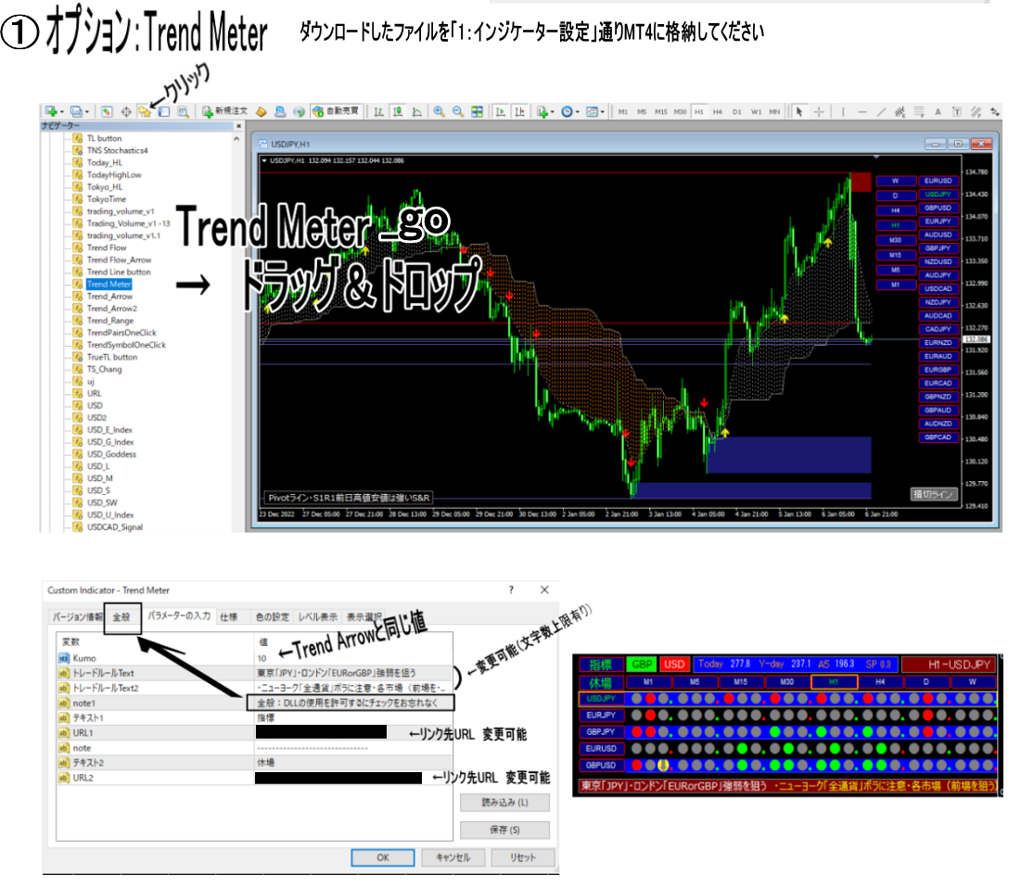The image size is (1021, 888).
Task: Close the Navigator panel
Action: pyautogui.click(x=238, y=125)
